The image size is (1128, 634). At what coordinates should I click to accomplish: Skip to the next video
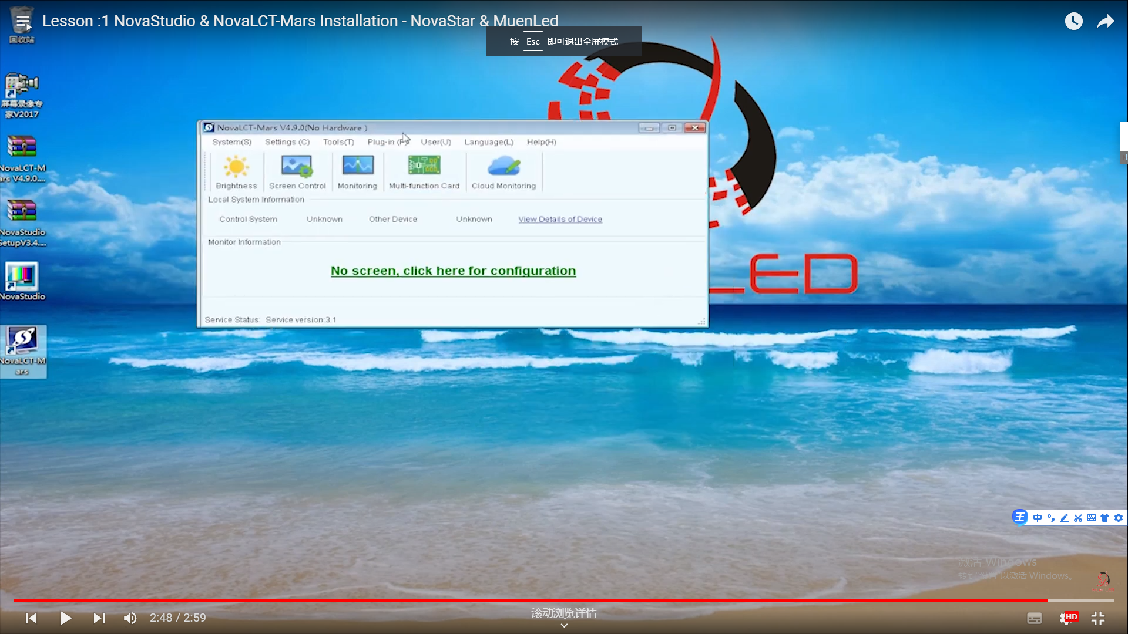click(x=99, y=618)
